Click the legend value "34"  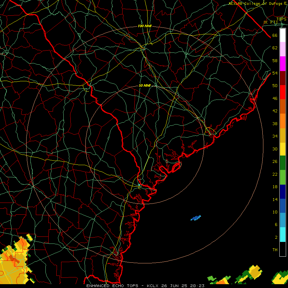pyautogui.click(x=275, y=136)
